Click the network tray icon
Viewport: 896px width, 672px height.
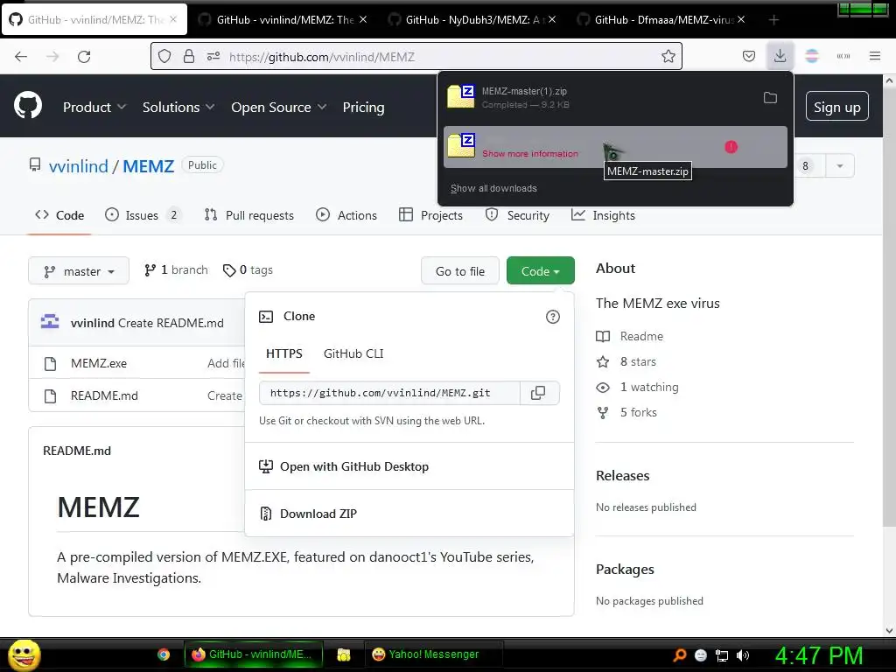pyautogui.click(x=722, y=655)
